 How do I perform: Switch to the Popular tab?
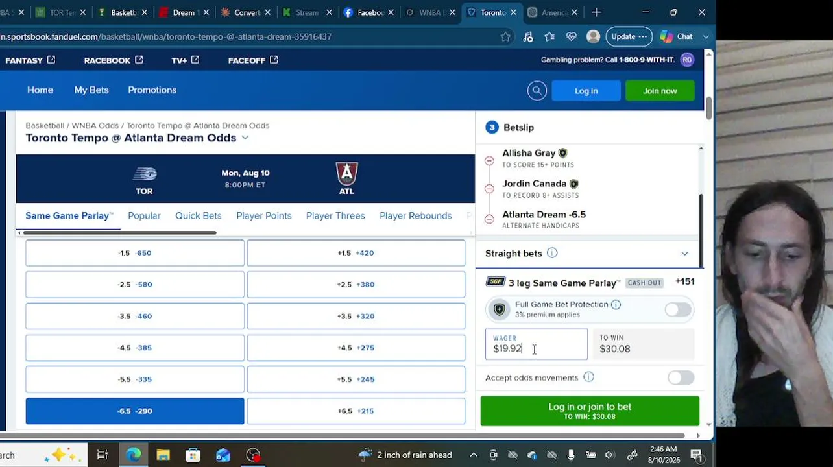click(144, 215)
